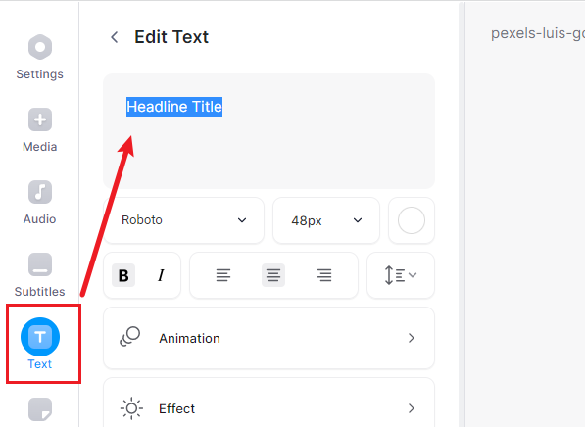The height and width of the screenshot is (427, 585).
Task: Open the Media panel icon
Action: 40,119
